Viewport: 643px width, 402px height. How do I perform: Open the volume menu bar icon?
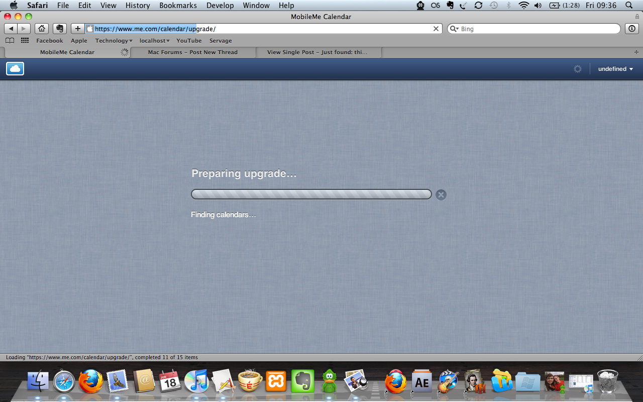538,6
